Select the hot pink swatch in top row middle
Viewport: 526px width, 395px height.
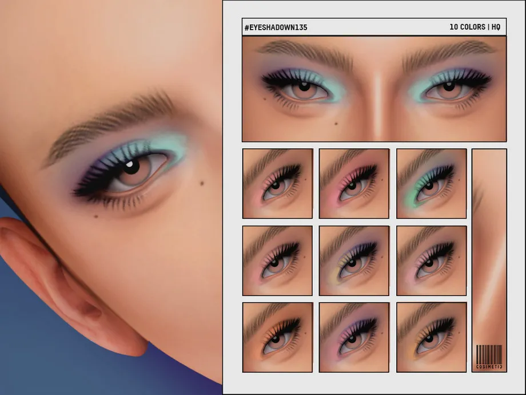tap(354, 183)
